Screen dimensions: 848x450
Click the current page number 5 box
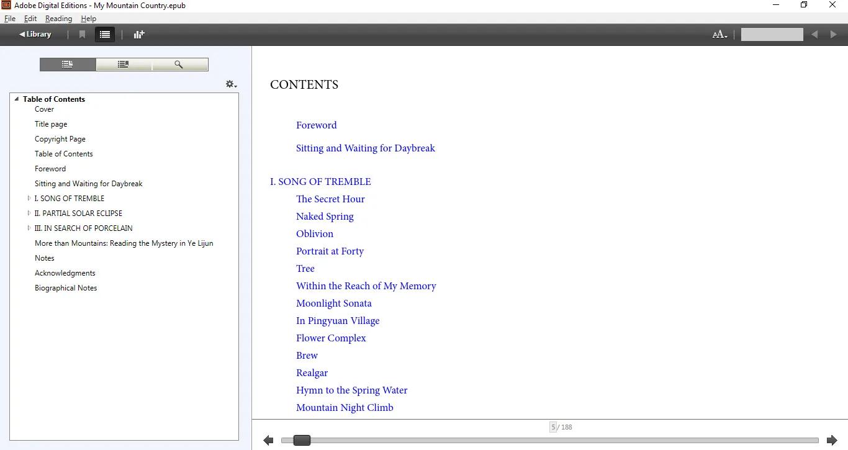(553, 427)
